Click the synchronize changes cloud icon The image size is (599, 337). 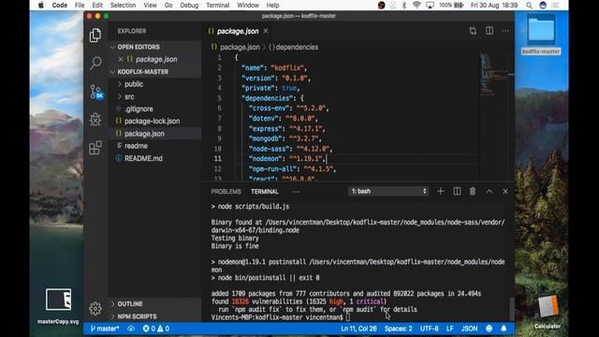point(131,329)
